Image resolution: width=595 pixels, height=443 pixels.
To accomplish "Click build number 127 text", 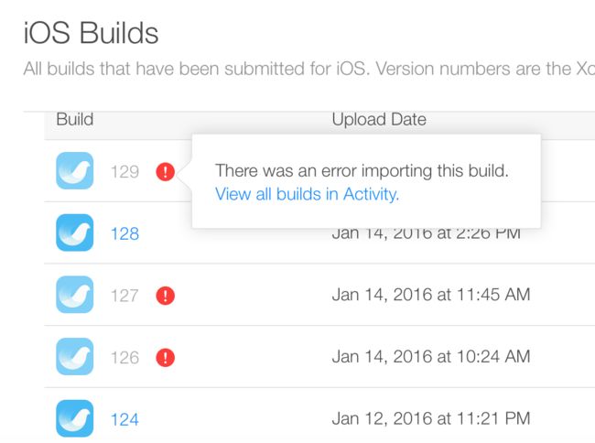I will click(124, 296).
